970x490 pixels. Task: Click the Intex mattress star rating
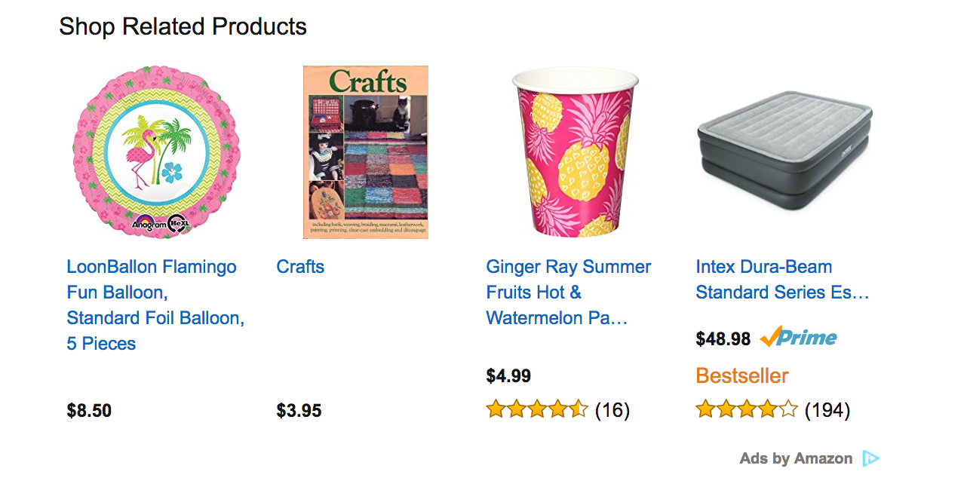point(747,410)
